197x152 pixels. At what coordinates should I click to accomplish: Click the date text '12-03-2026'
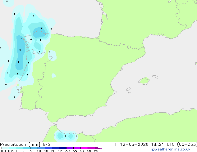pyautogui.click(x=134, y=145)
